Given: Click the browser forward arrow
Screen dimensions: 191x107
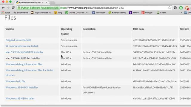Looking at the screenshot, I should 8,8.
